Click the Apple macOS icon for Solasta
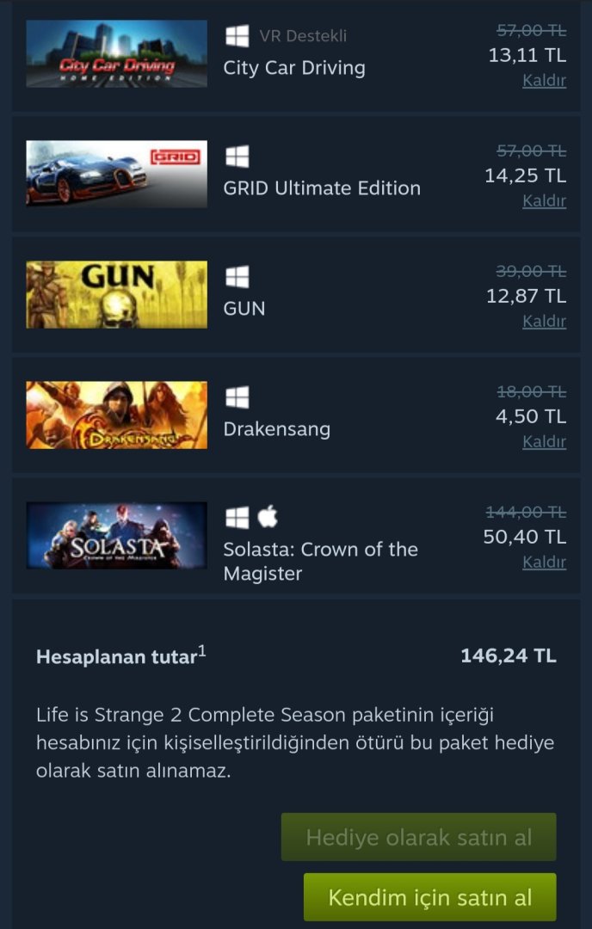 coord(268,517)
